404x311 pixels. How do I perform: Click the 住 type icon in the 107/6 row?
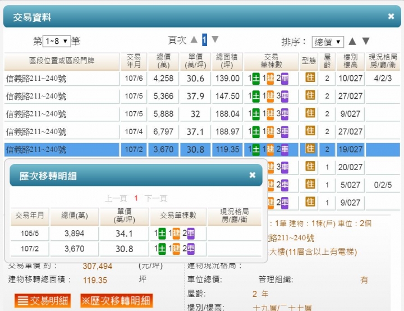[x=310, y=77]
